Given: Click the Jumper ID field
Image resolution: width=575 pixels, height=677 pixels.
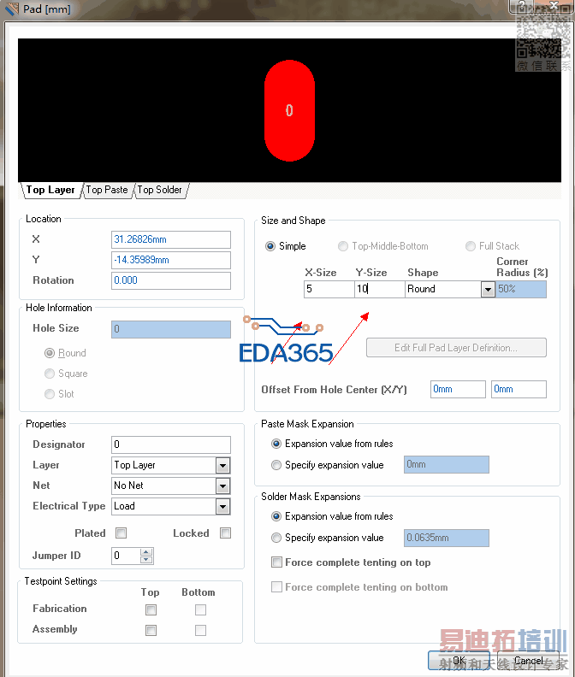Looking at the screenshot, I should point(126,556).
